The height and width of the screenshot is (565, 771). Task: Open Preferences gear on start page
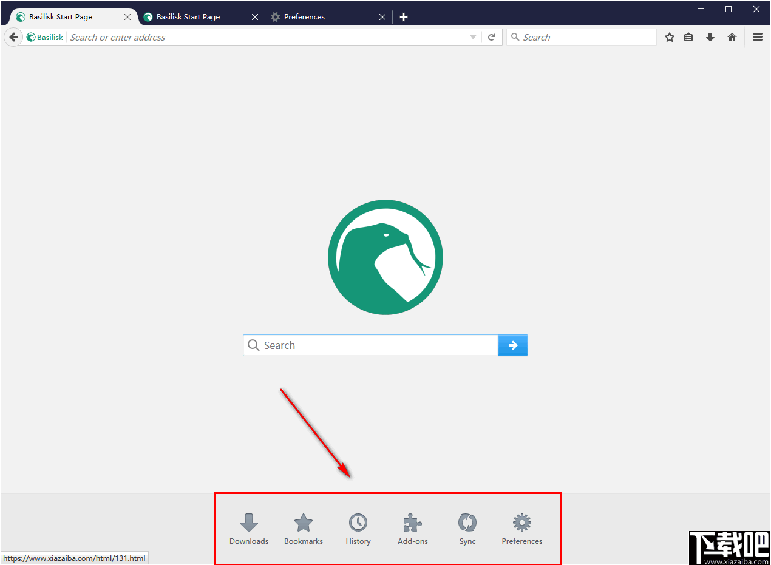coord(522,529)
